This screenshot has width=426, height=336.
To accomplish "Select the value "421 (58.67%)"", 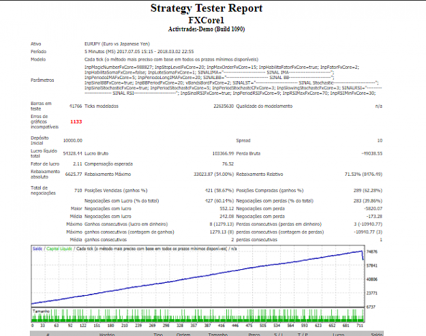I will 219,191.
